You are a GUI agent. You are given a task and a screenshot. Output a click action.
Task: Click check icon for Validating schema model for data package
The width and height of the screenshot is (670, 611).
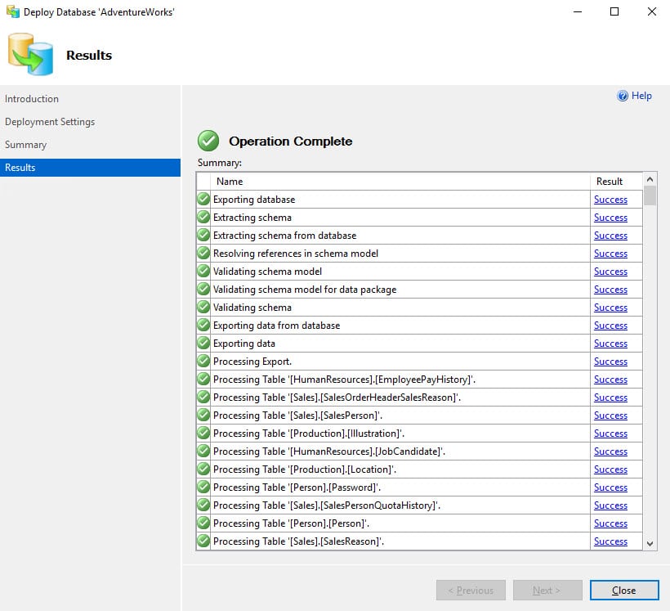coord(203,289)
